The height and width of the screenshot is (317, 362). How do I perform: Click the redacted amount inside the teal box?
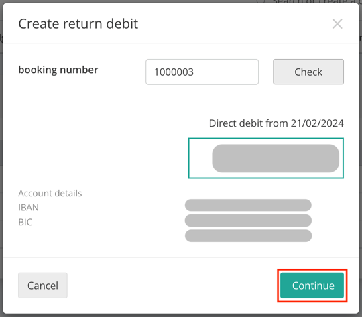click(276, 158)
